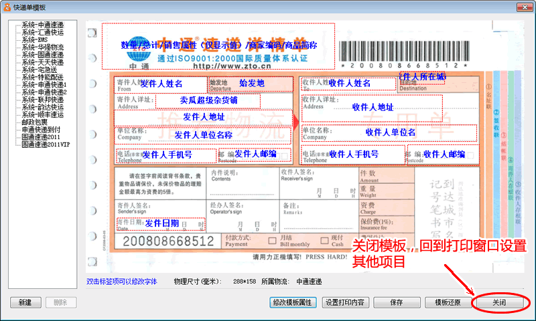Select 发件人邮编 label field
Viewport: 536px width, 321px height.
[x=255, y=154]
